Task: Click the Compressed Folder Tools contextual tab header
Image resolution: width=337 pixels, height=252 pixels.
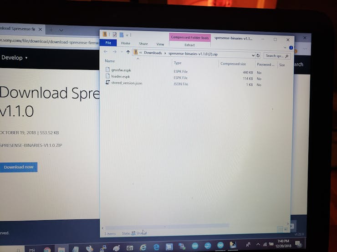Action: 190,38
